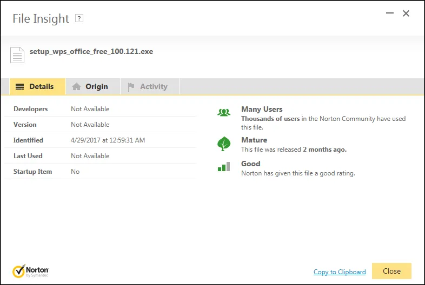Click the Version value Not Available
This screenshot has height=285, width=425.
(90, 125)
